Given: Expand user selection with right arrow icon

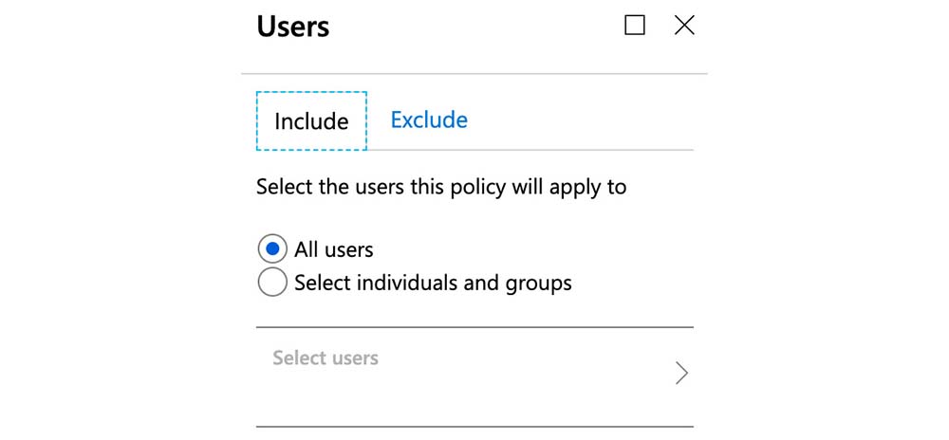Looking at the screenshot, I should pyautogui.click(x=680, y=374).
